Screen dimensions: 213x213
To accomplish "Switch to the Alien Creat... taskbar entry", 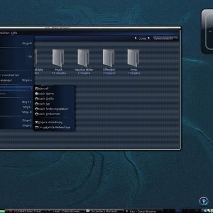I will [27, 211].
